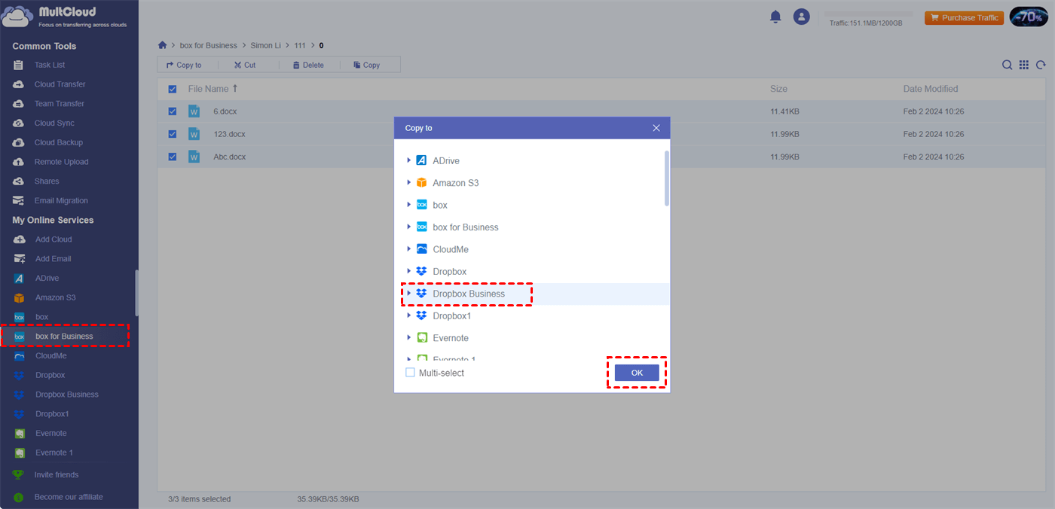This screenshot has width=1055, height=509.
Task: Click the search icon above file list
Action: tap(1008, 65)
